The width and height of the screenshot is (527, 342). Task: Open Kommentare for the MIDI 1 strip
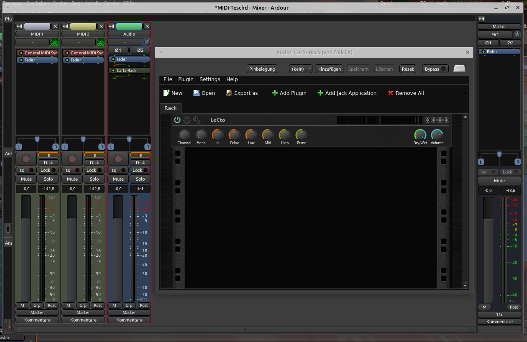click(37, 320)
